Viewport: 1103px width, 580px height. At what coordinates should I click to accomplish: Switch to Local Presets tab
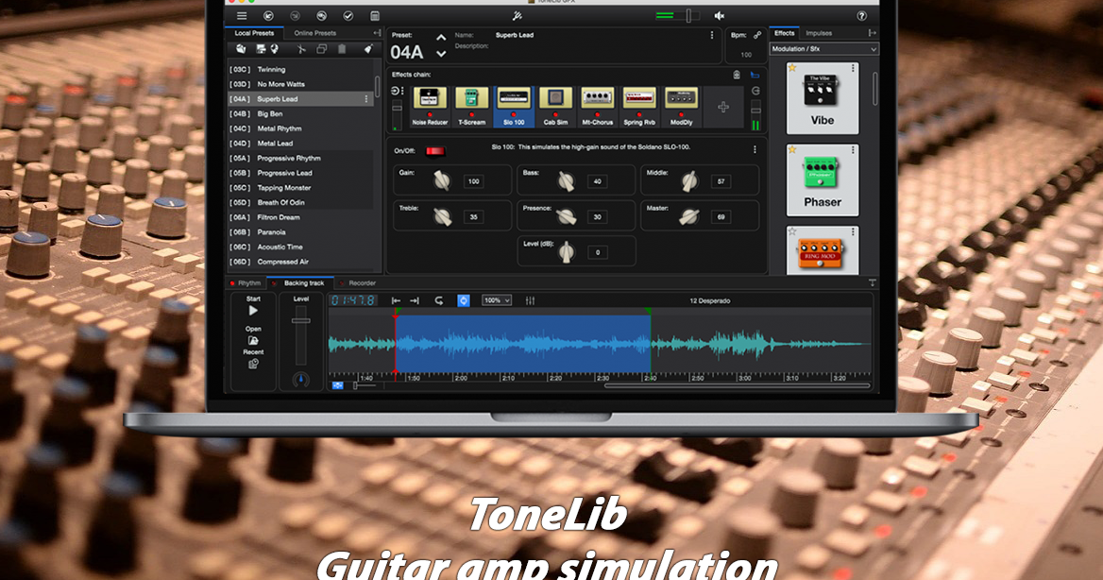coord(254,33)
